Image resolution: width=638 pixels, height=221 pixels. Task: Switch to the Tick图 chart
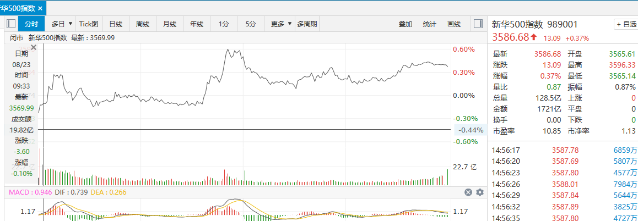click(89, 24)
